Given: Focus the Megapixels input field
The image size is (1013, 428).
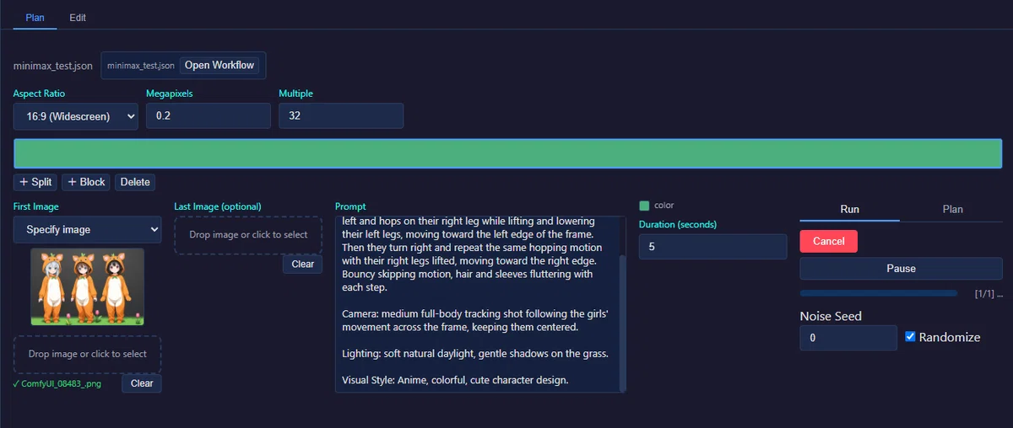Looking at the screenshot, I should [x=209, y=116].
